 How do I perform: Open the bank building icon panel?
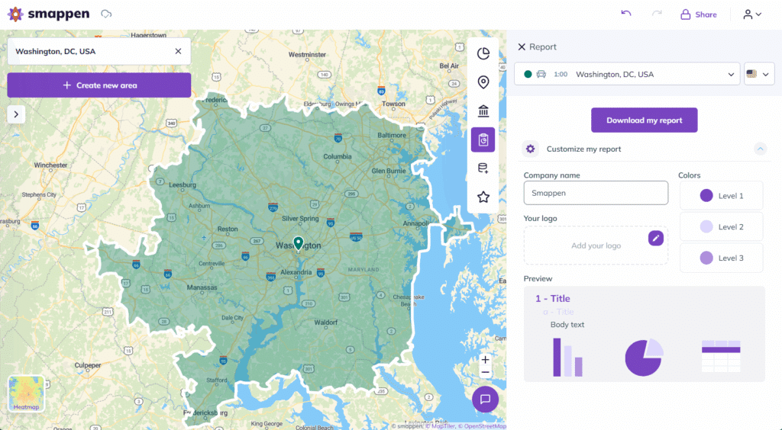tap(483, 111)
